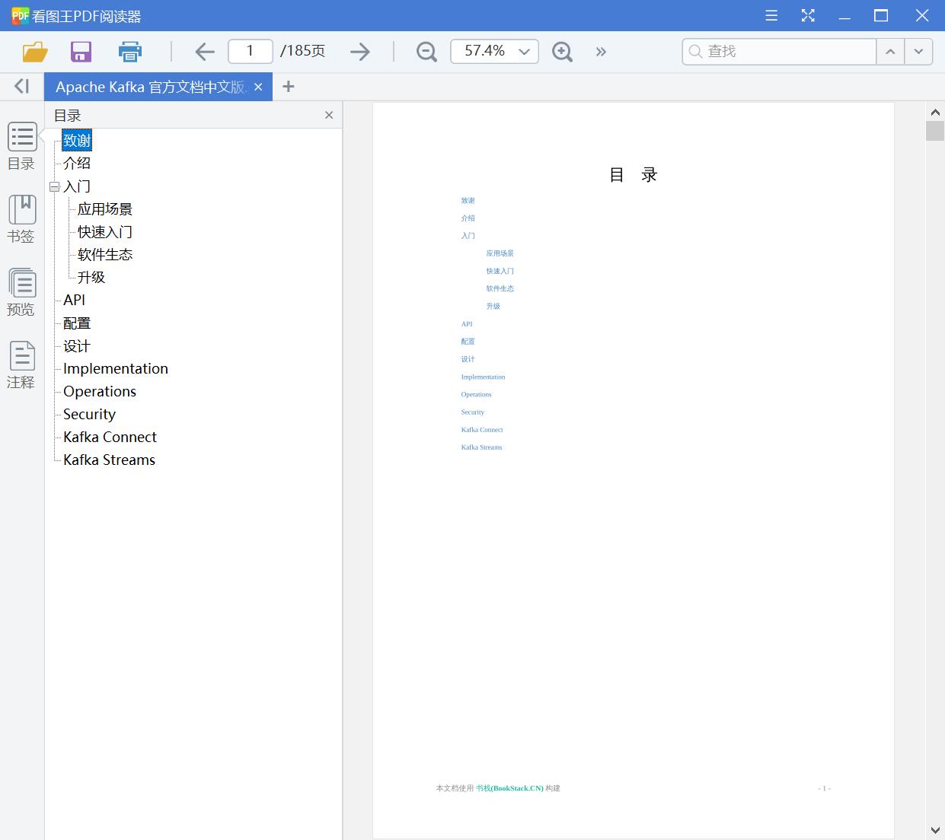
Task: Open the 书栈(BookStack.CN) footer link
Action: click(x=509, y=788)
